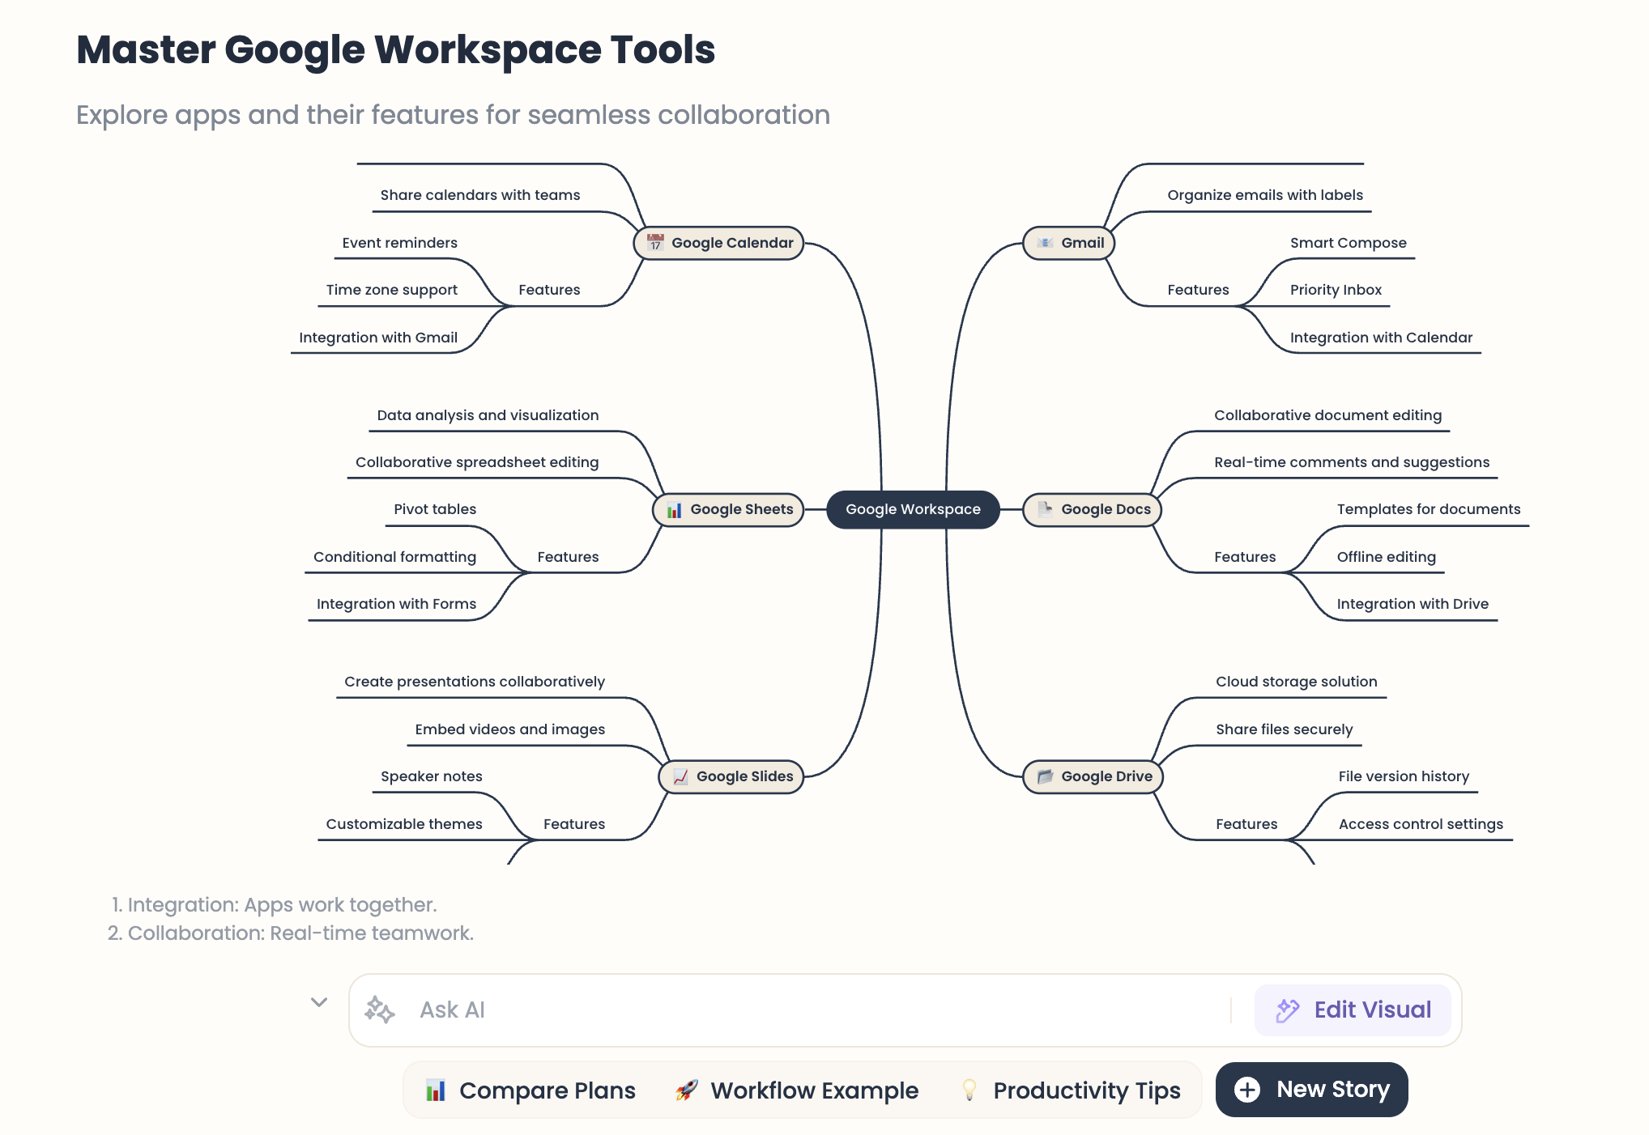
Task: Click 'Share files securely' text
Action: pos(1285,729)
